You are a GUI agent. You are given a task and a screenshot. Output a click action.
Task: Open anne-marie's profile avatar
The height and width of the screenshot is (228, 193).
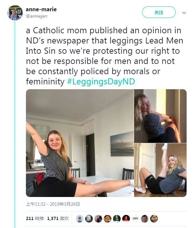coord(15,13)
